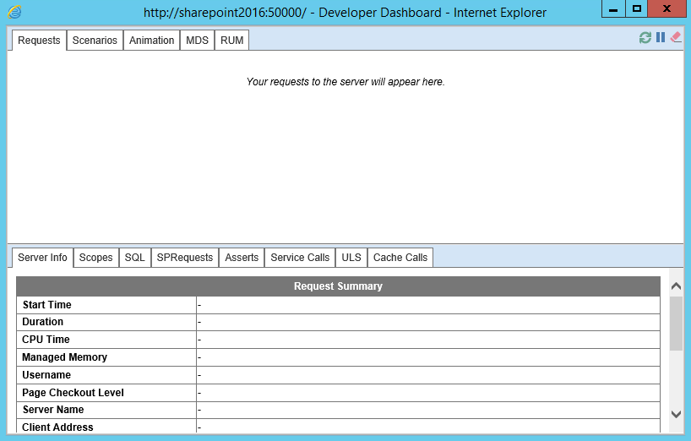This screenshot has height=441, width=691.
Task: Click the scrollbar down arrow
Action: pyautogui.click(x=676, y=414)
